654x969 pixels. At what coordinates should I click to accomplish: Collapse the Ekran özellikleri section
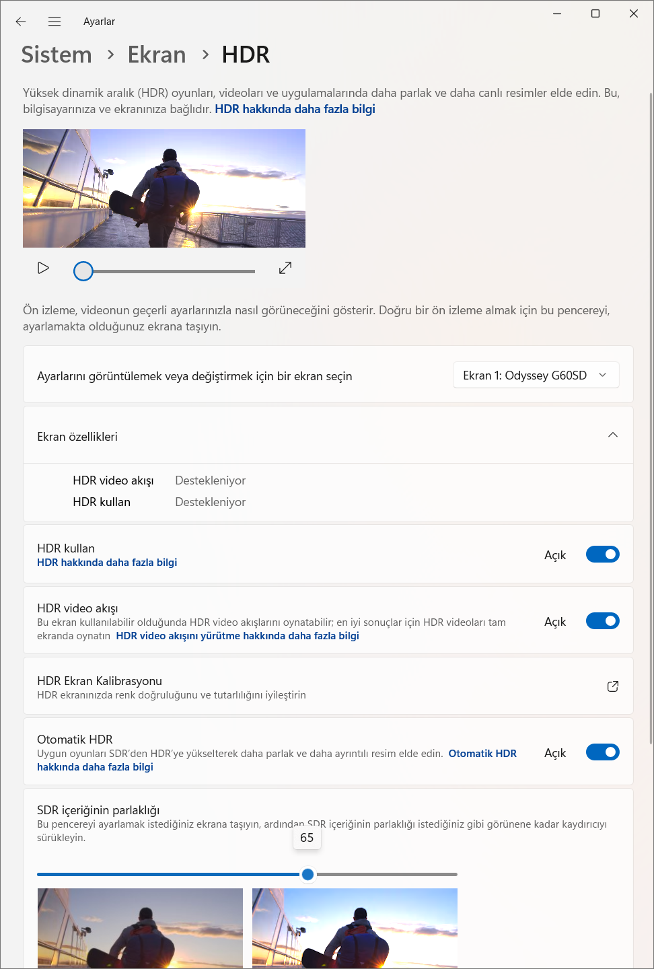(x=612, y=435)
